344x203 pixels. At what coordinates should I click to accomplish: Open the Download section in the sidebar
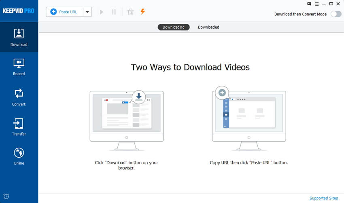point(19,37)
